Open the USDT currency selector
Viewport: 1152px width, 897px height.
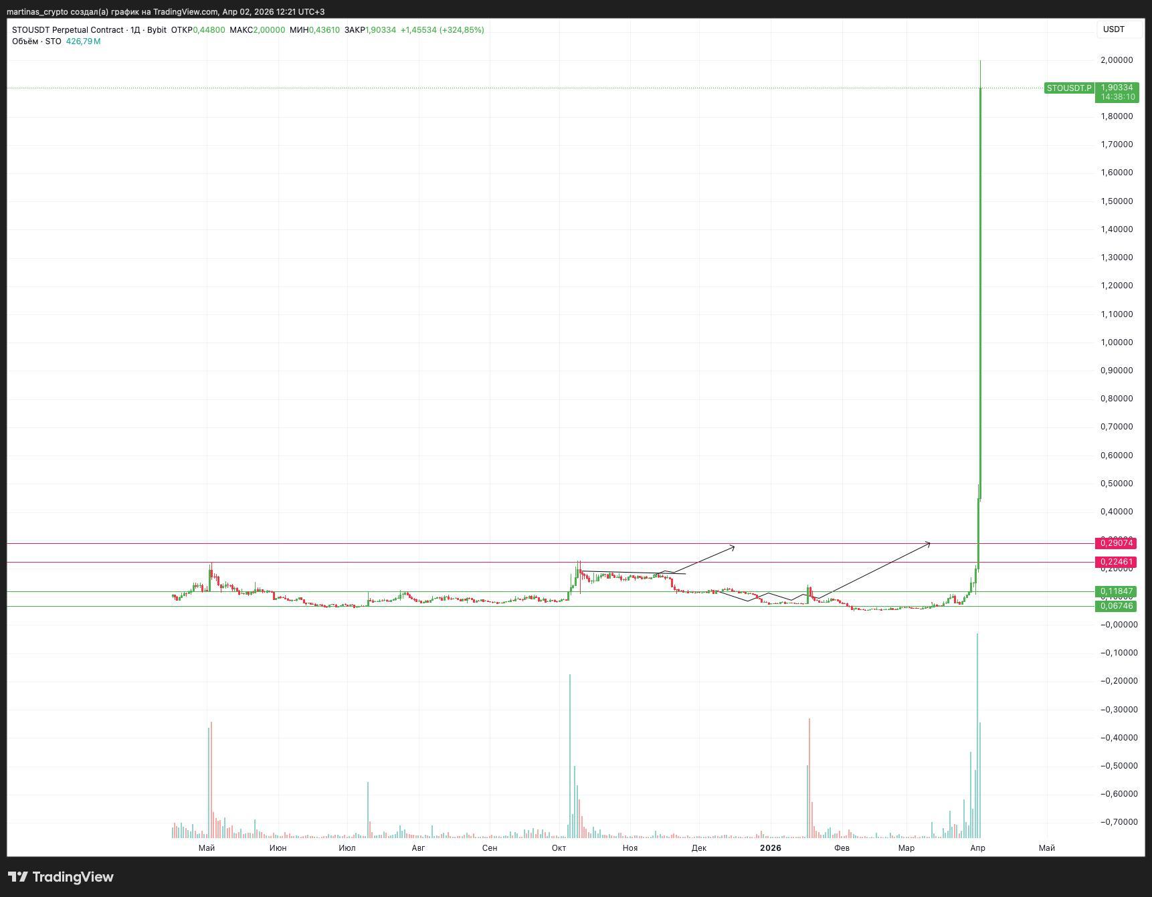(x=1114, y=29)
